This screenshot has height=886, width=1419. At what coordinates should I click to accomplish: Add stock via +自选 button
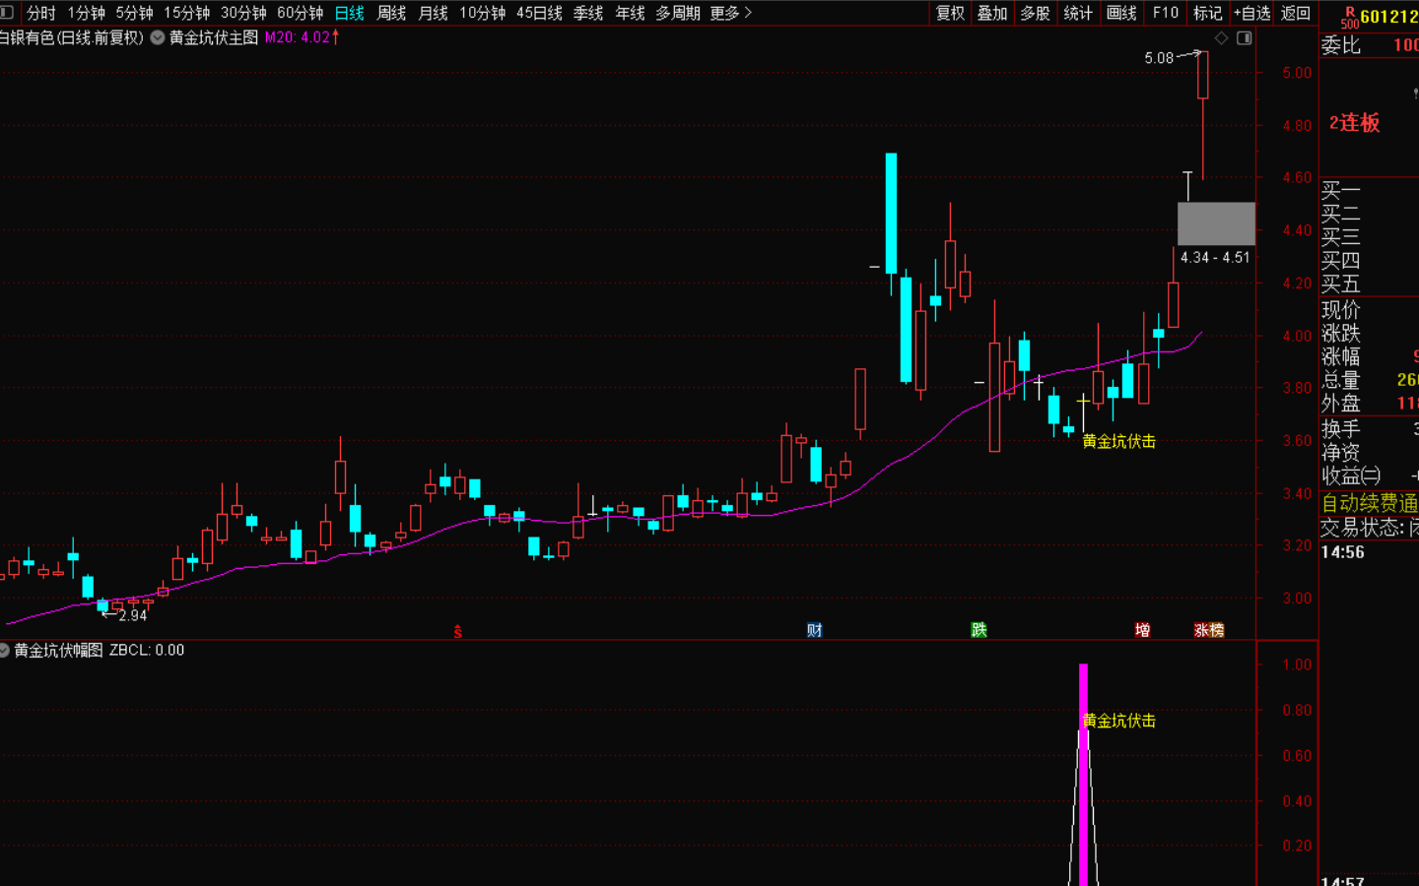(1251, 13)
